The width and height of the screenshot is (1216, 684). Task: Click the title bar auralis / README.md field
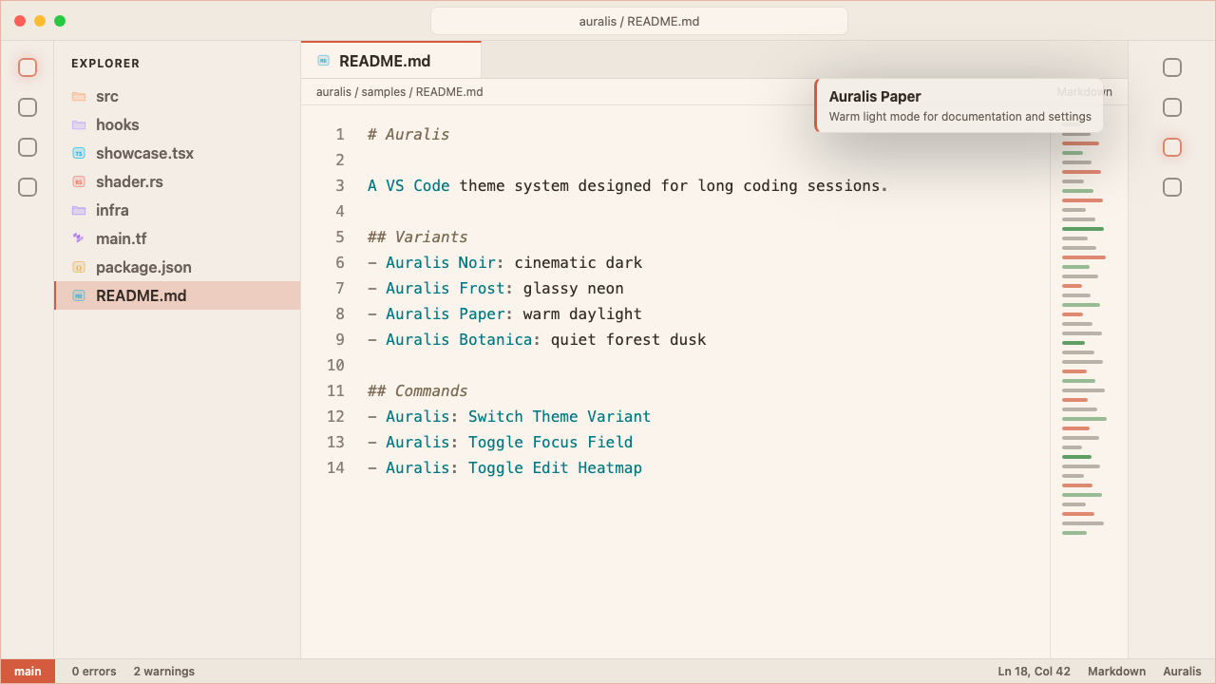639,21
